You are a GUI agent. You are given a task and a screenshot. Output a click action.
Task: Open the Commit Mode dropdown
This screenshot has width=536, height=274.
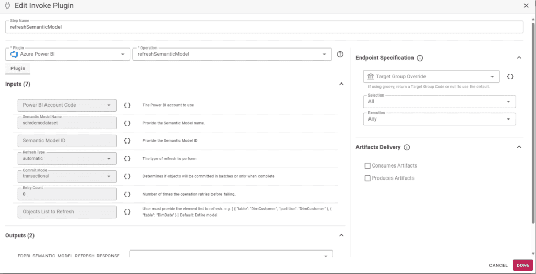(x=67, y=176)
